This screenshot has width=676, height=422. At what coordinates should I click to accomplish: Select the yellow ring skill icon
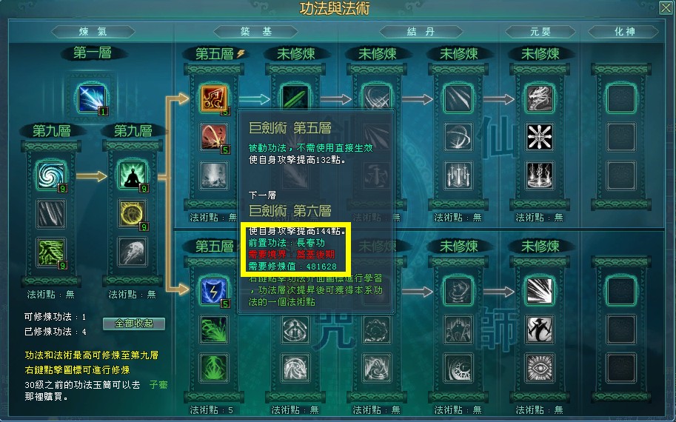pos(133,214)
